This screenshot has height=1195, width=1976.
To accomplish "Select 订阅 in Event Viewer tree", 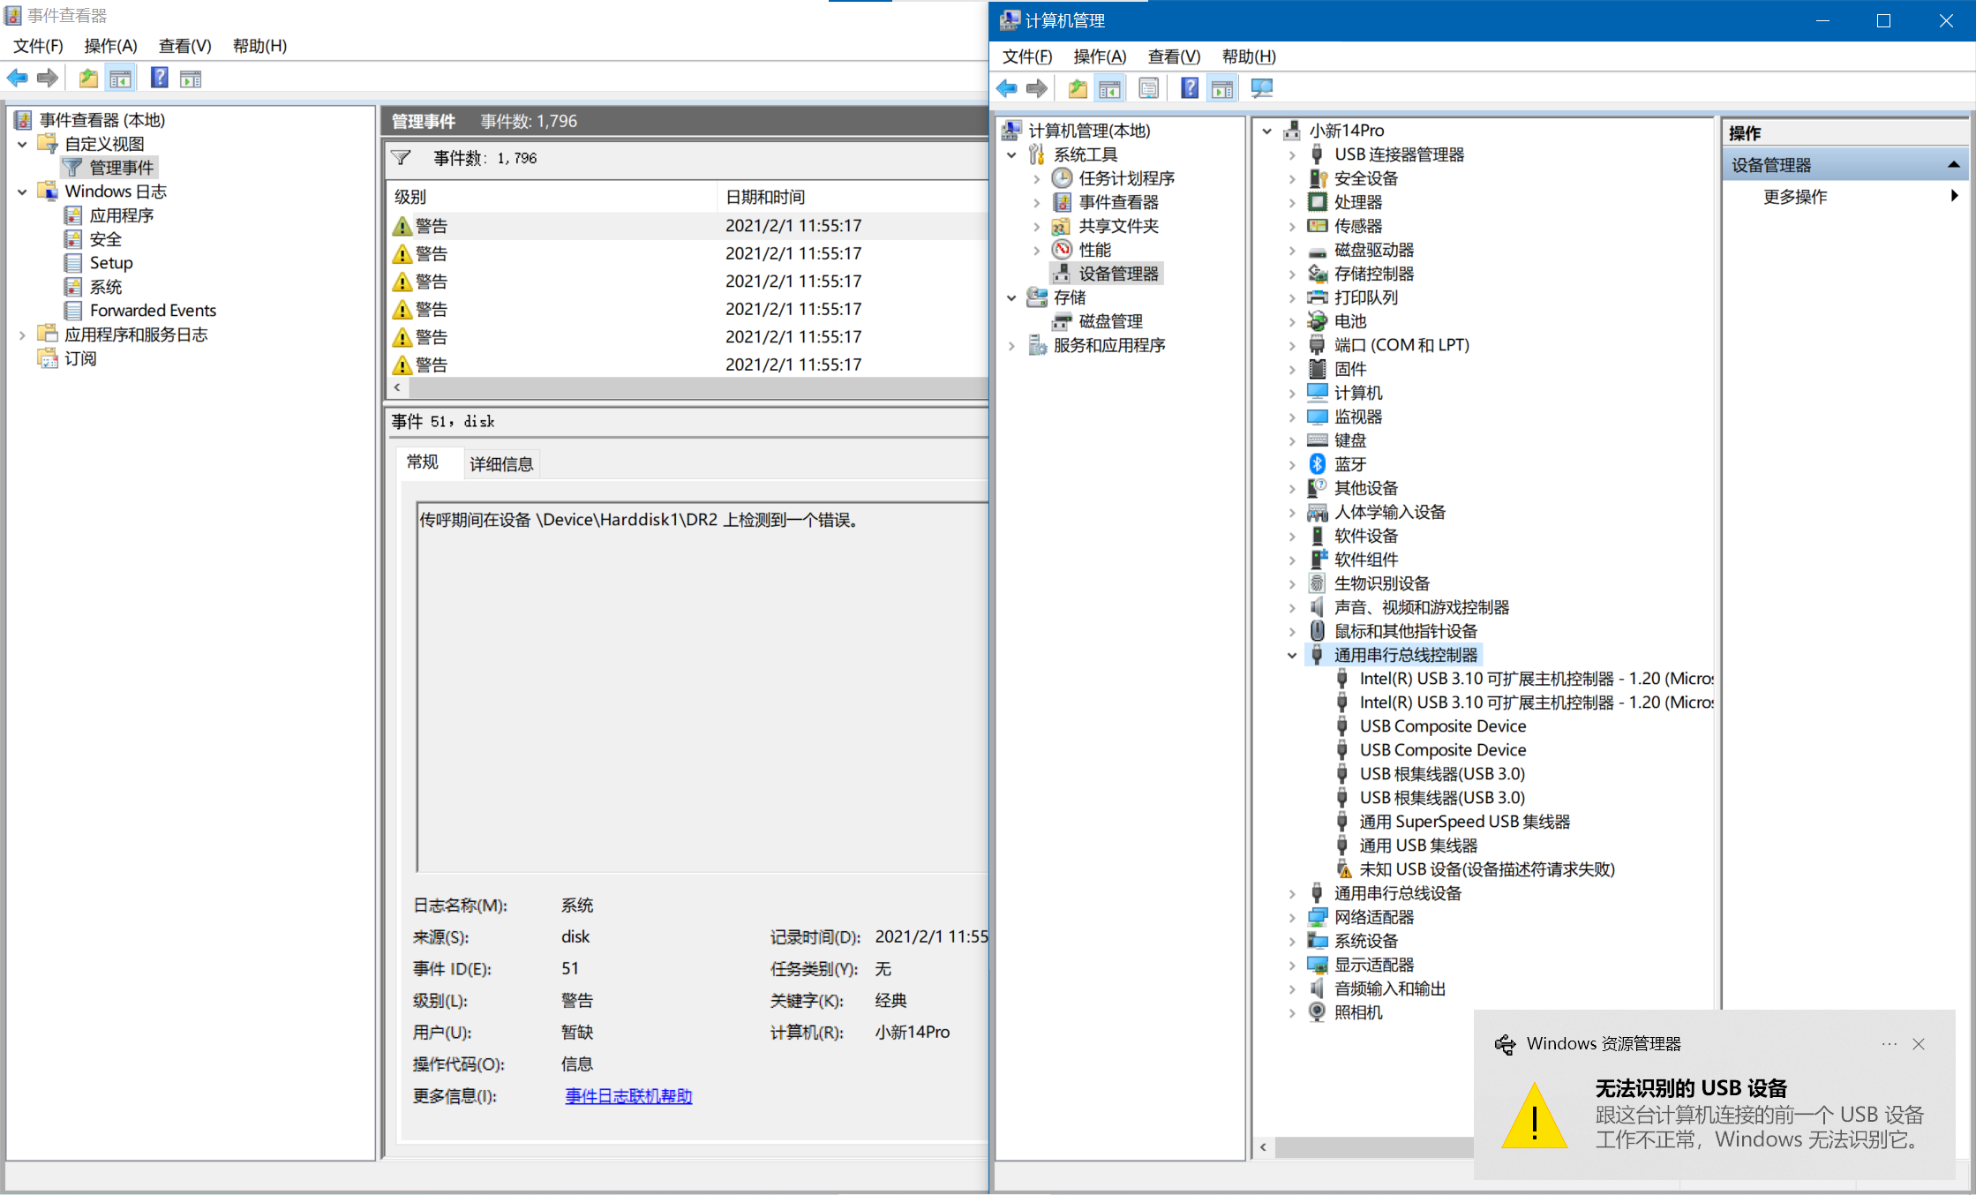I will pos(80,358).
